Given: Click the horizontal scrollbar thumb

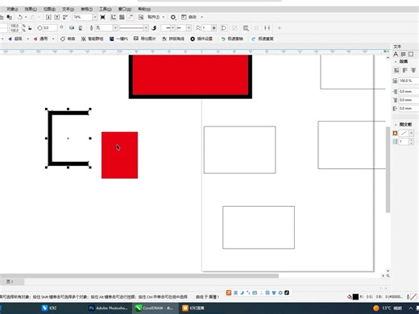Looking at the screenshot, I should click(139, 275).
